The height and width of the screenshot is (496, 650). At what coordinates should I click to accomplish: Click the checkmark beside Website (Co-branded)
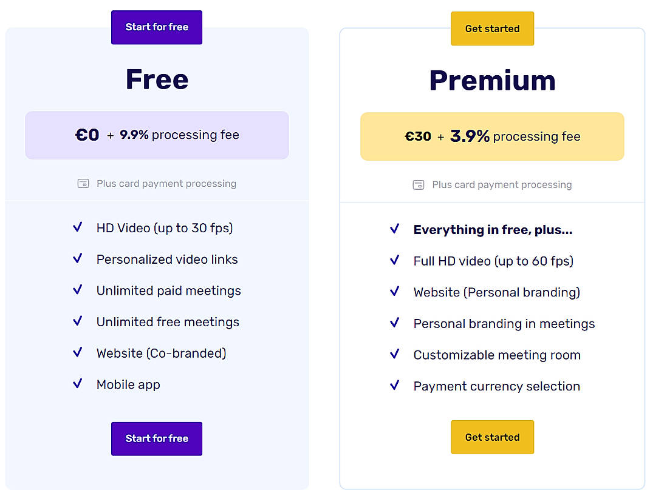78,352
